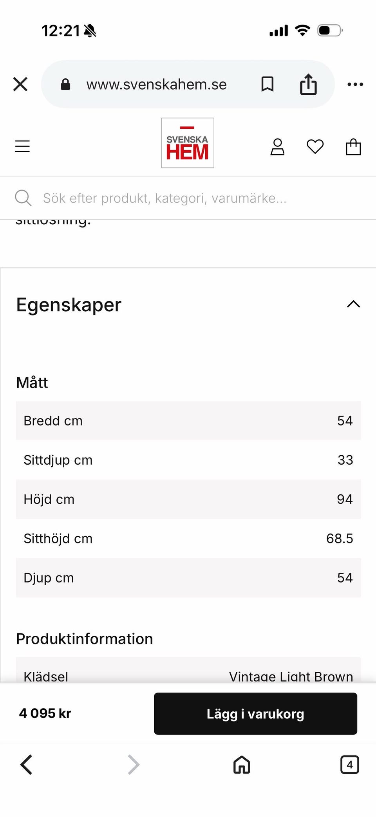The image size is (376, 817).
Task: Tap the browser forward arrow
Action: coord(134,765)
